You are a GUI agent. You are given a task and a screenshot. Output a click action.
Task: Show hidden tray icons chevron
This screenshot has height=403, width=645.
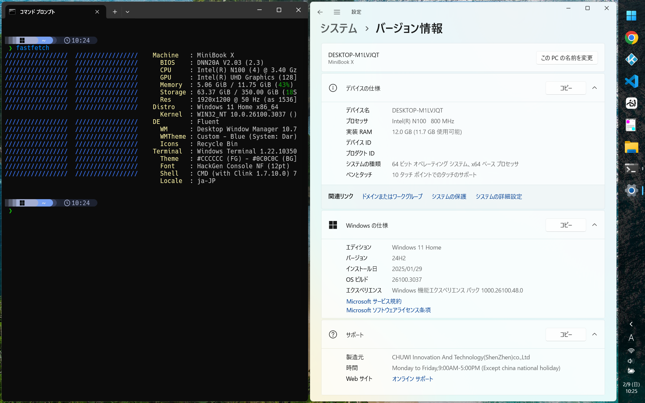(631, 324)
